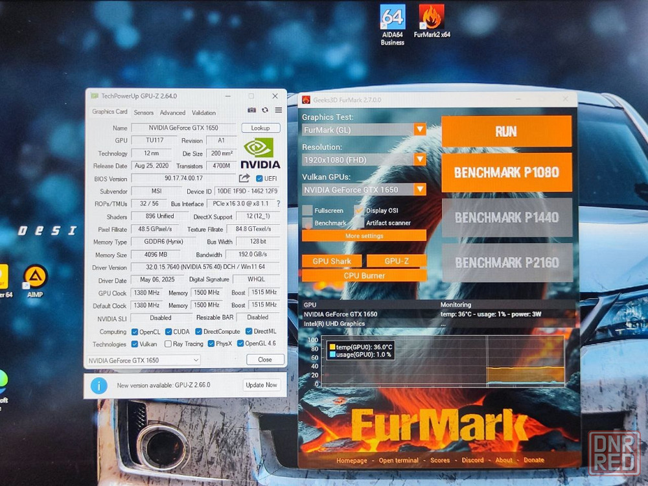Image resolution: width=648 pixels, height=486 pixels.
Task: Start BENCHMARK P1440
Action: 507,217
